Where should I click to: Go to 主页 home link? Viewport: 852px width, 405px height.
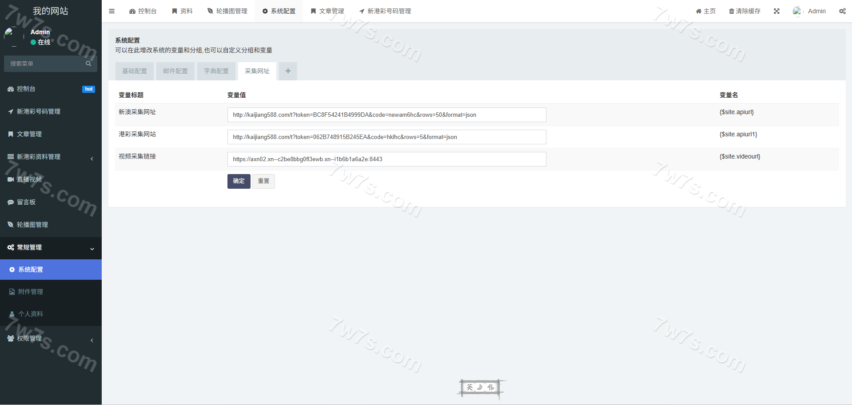tap(705, 11)
